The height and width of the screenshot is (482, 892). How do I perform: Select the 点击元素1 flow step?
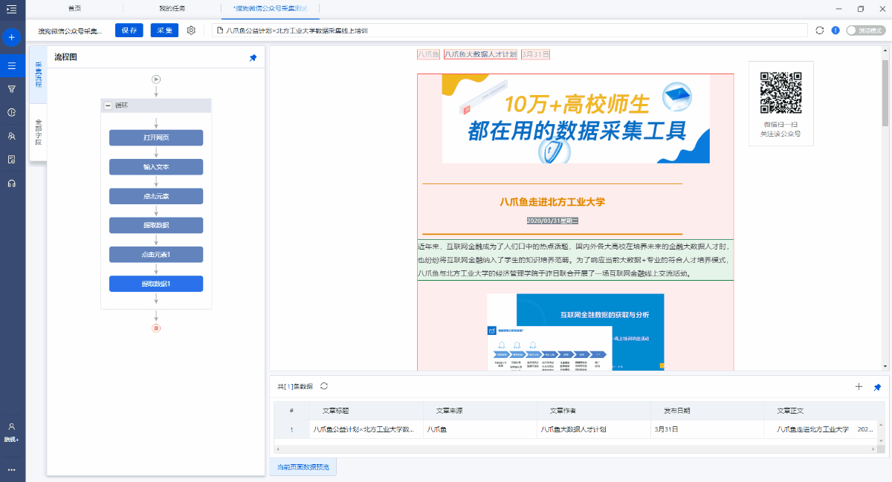click(x=156, y=255)
